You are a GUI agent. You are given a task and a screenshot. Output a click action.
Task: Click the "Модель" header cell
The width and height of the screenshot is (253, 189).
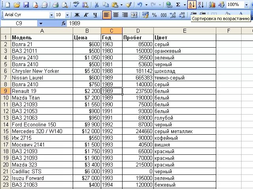point(42,37)
